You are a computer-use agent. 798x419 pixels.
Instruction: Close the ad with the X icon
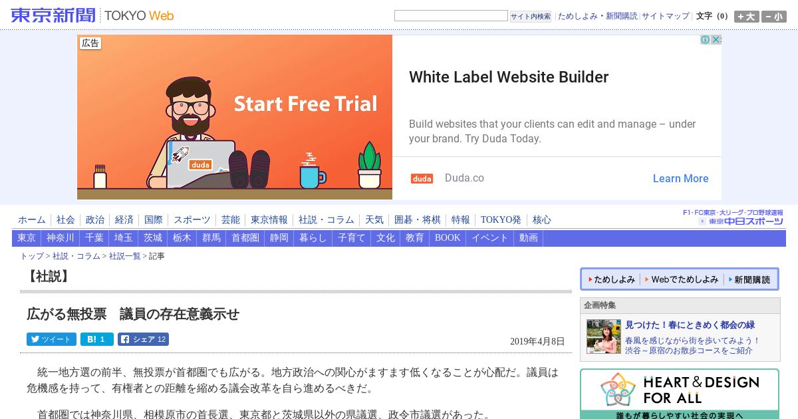pyautogui.click(x=716, y=40)
